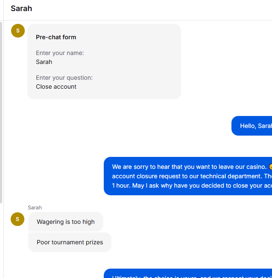
Task: Click the sad emoji in the casino message
Action: point(270,167)
